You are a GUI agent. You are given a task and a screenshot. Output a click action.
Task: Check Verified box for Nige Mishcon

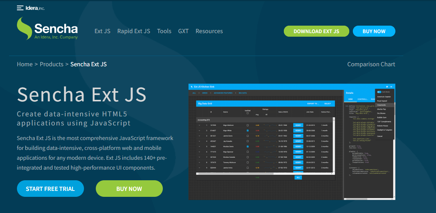pyautogui.click(x=248, y=125)
